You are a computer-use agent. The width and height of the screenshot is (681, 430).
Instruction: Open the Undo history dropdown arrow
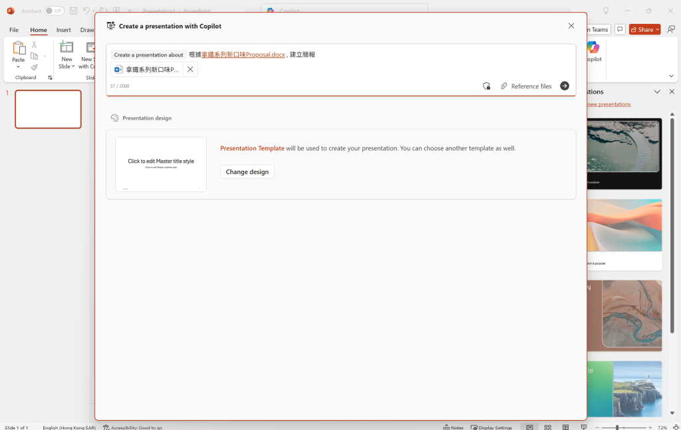coord(94,11)
